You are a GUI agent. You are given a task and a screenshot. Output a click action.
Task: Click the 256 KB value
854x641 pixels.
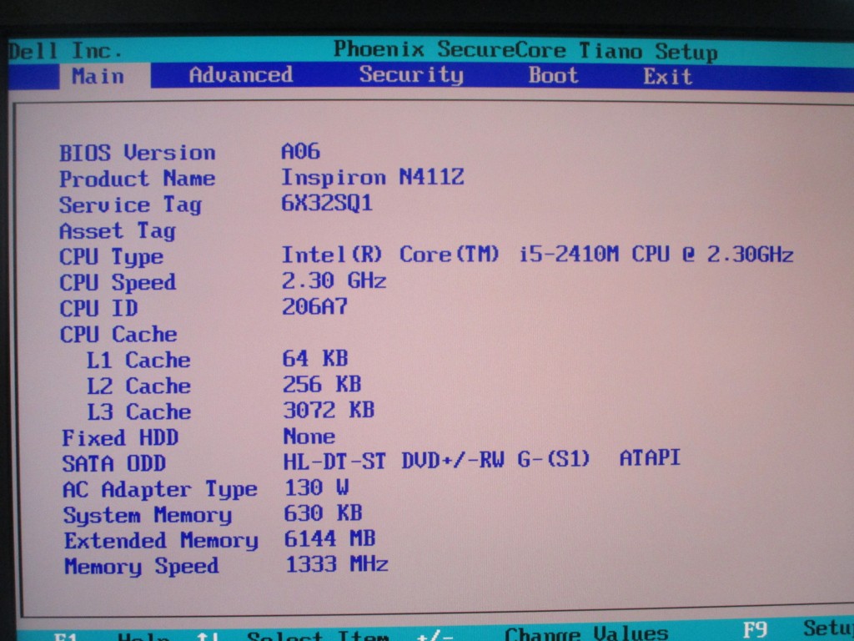(x=321, y=384)
